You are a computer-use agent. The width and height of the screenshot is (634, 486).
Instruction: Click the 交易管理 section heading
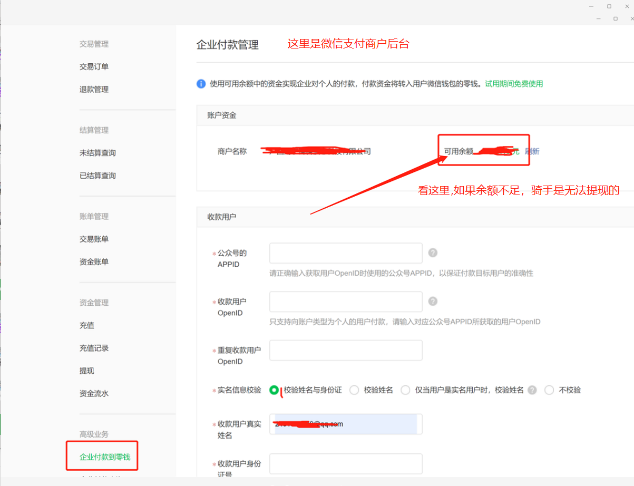tap(94, 44)
